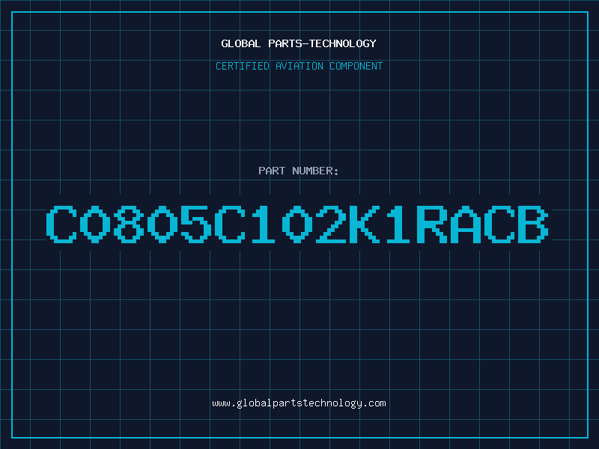Select the NUMBER: label text
The image size is (599, 449).
pos(315,171)
